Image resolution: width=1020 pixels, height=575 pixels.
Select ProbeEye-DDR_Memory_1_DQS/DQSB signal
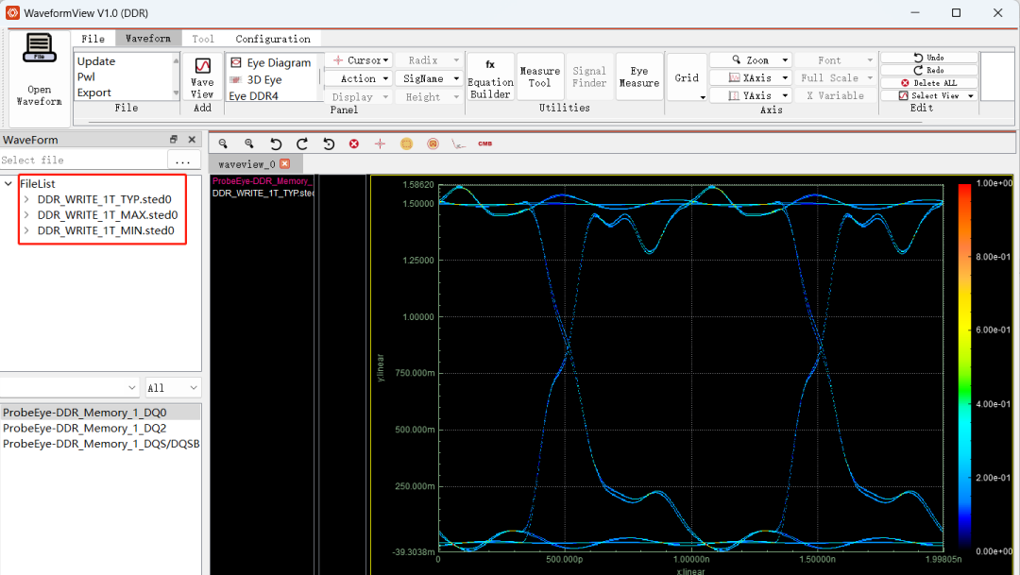100,444
